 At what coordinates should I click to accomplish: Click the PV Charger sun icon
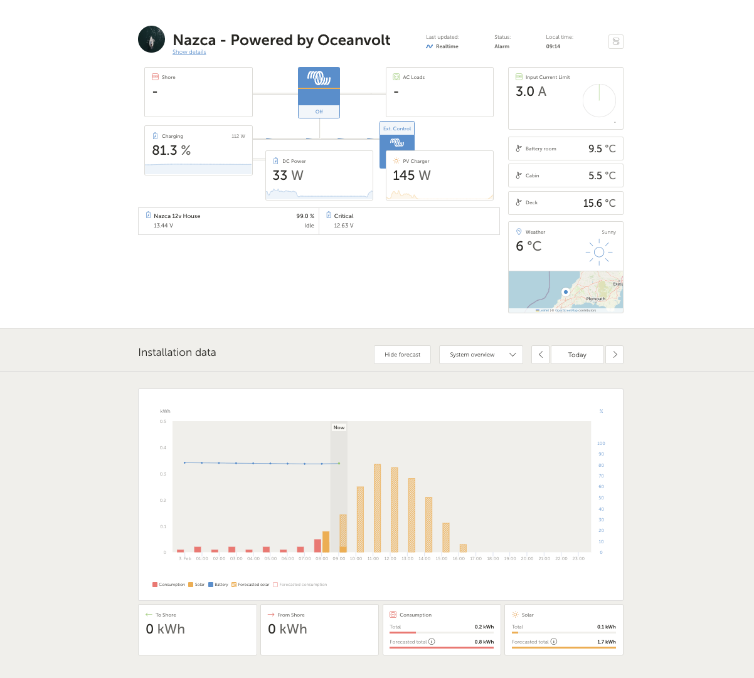click(x=396, y=161)
